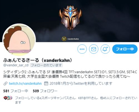Turn on notifications with bell icon

pos(105,49)
